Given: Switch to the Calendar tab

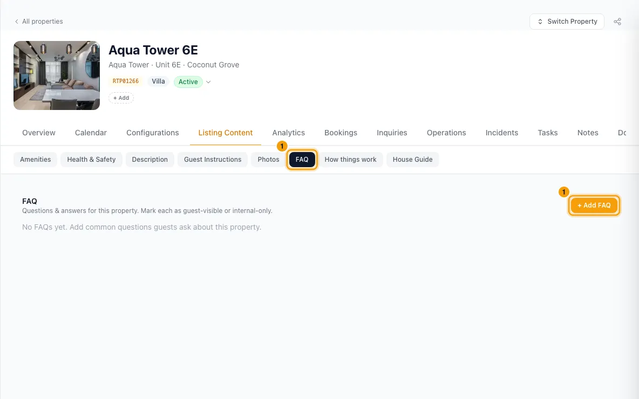Looking at the screenshot, I should (x=91, y=133).
